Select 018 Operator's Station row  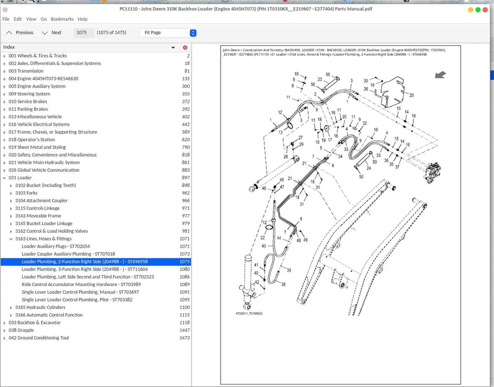[96, 140]
